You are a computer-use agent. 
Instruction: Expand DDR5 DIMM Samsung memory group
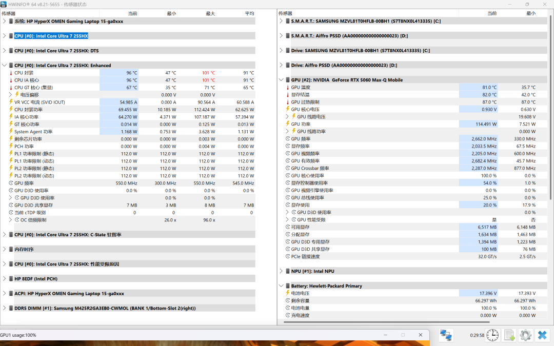tap(4, 308)
